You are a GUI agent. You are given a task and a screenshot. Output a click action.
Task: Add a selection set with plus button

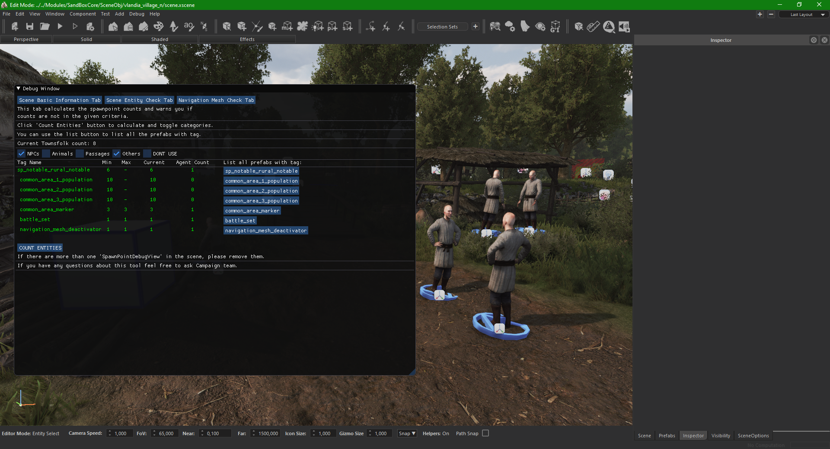(x=476, y=27)
